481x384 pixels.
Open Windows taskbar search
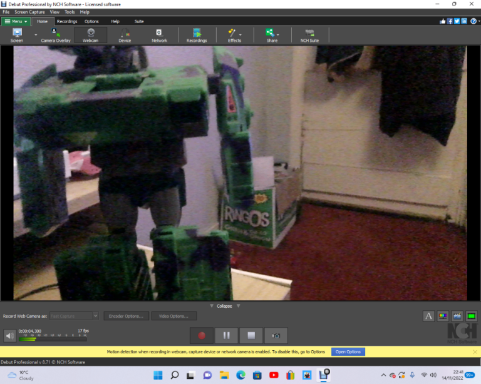pos(175,375)
